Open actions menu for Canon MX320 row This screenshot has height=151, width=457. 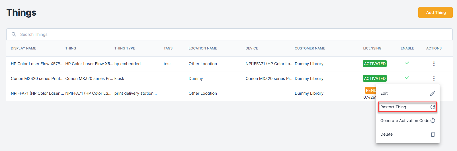(434, 78)
